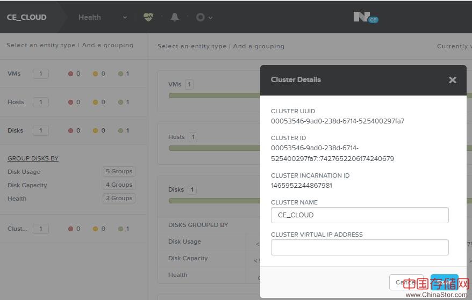Click the tasks circle icon in header

pos(201,17)
